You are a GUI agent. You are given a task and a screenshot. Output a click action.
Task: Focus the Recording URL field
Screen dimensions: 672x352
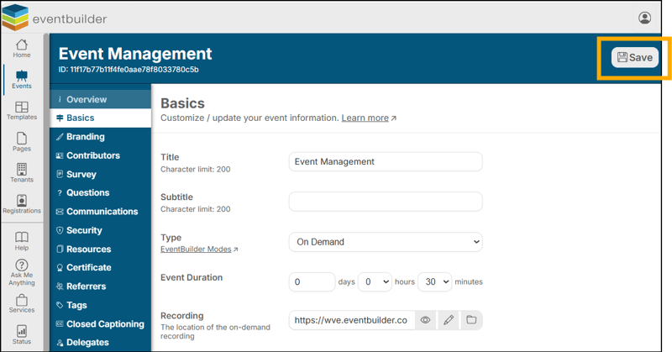click(352, 320)
